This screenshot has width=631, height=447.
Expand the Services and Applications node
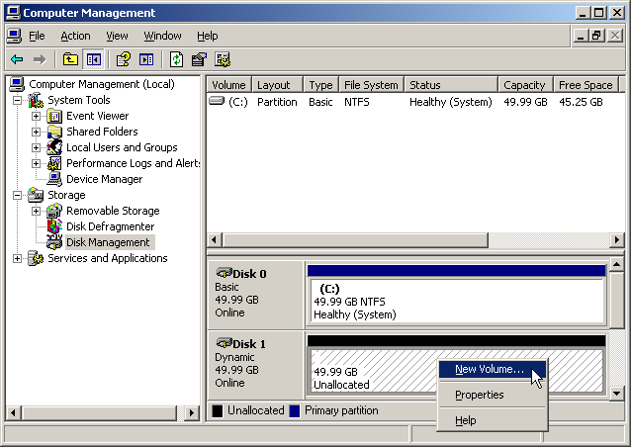click(x=17, y=258)
